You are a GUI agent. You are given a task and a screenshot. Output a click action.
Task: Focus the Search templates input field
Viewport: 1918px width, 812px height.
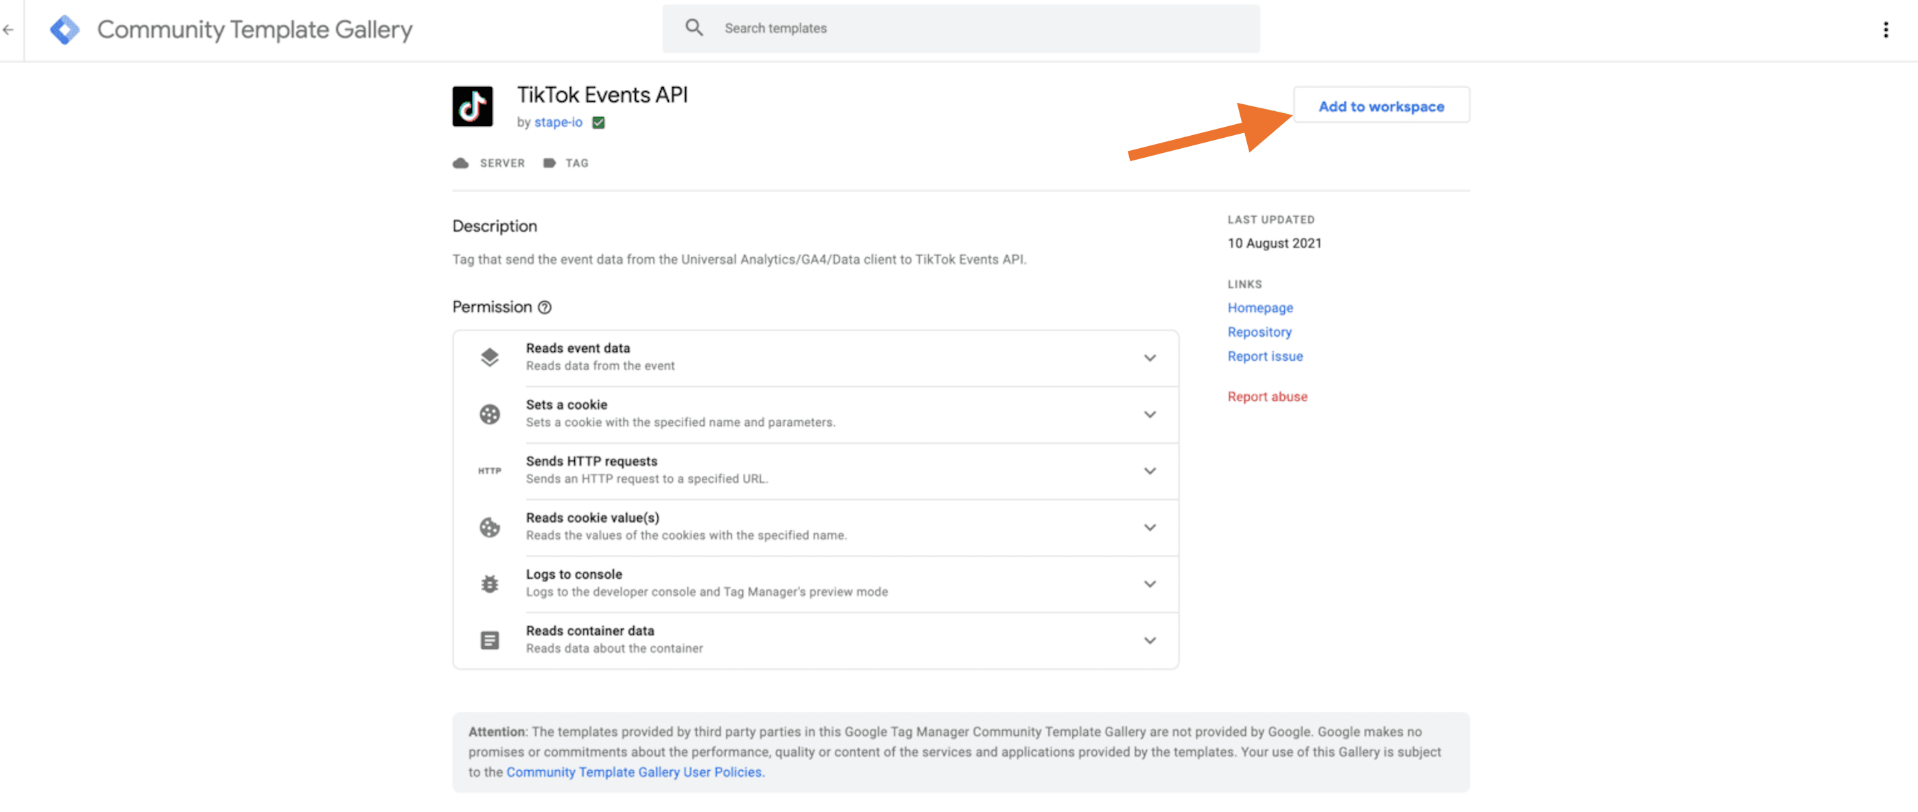tap(960, 28)
